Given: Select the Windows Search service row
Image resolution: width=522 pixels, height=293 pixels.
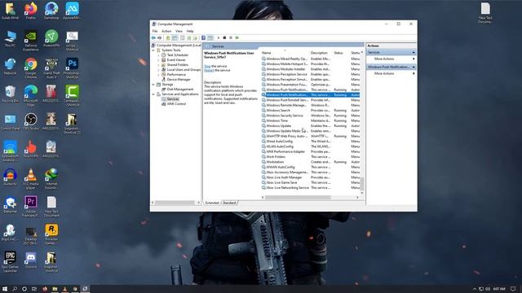Looking at the screenshot, I should (310, 111).
